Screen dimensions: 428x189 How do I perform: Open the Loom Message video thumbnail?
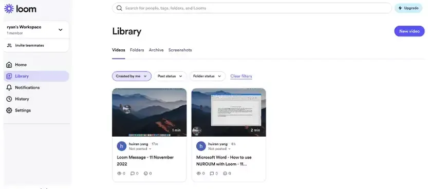[150, 112]
